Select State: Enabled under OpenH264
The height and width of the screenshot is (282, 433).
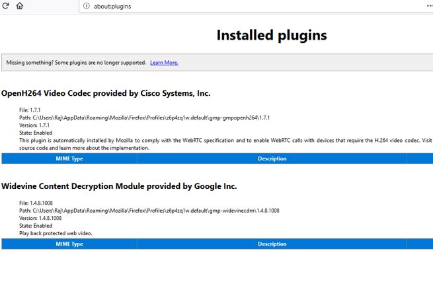click(x=36, y=133)
